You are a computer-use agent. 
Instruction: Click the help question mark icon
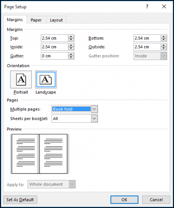pyautogui.click(x=147, y=6)
